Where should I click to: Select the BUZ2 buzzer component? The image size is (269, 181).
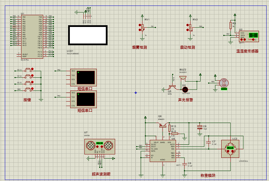click(x=183, y=78)
